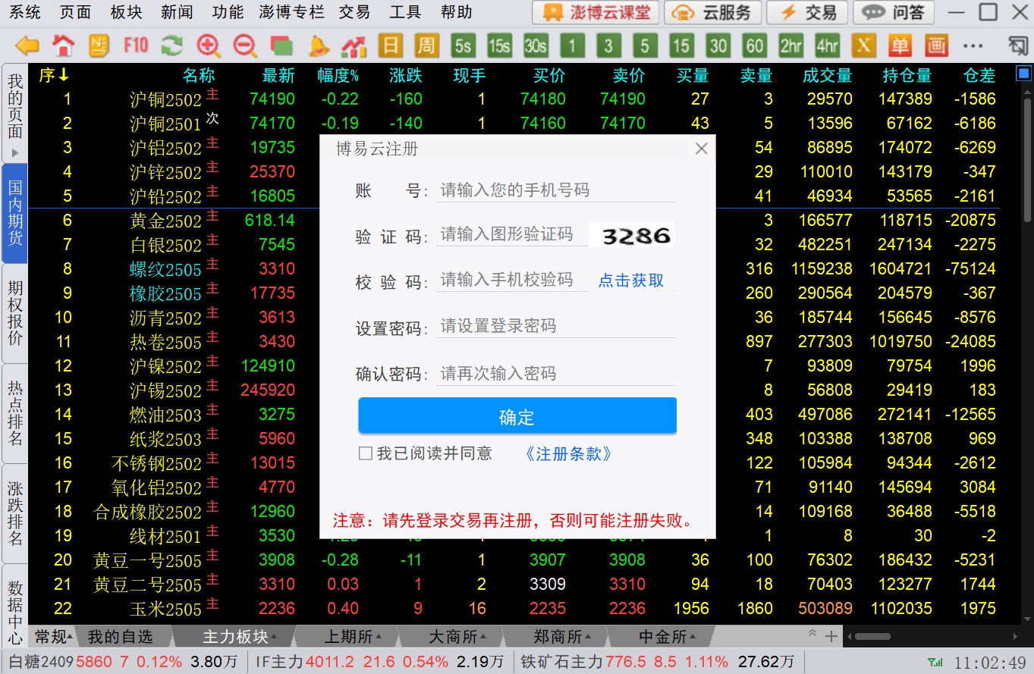Screen dimensions: 1034x674
Task: Click the green refresh arrows icon
Action: coord(172,46)
